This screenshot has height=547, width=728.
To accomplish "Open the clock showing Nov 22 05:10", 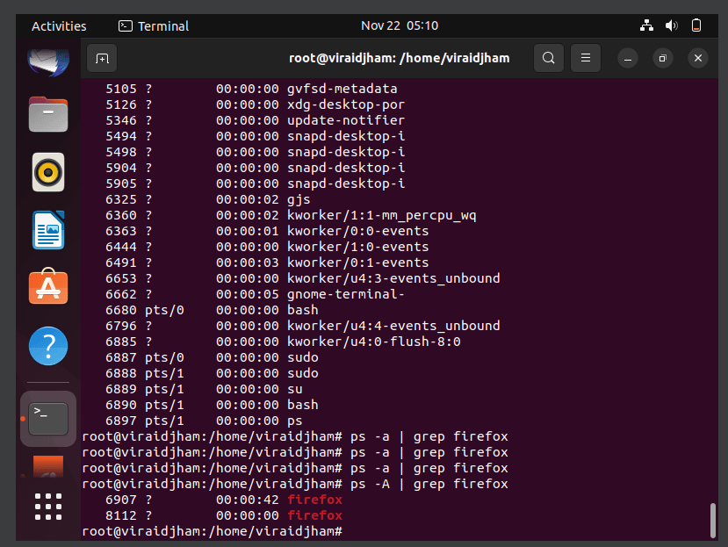I will (400, 25).
